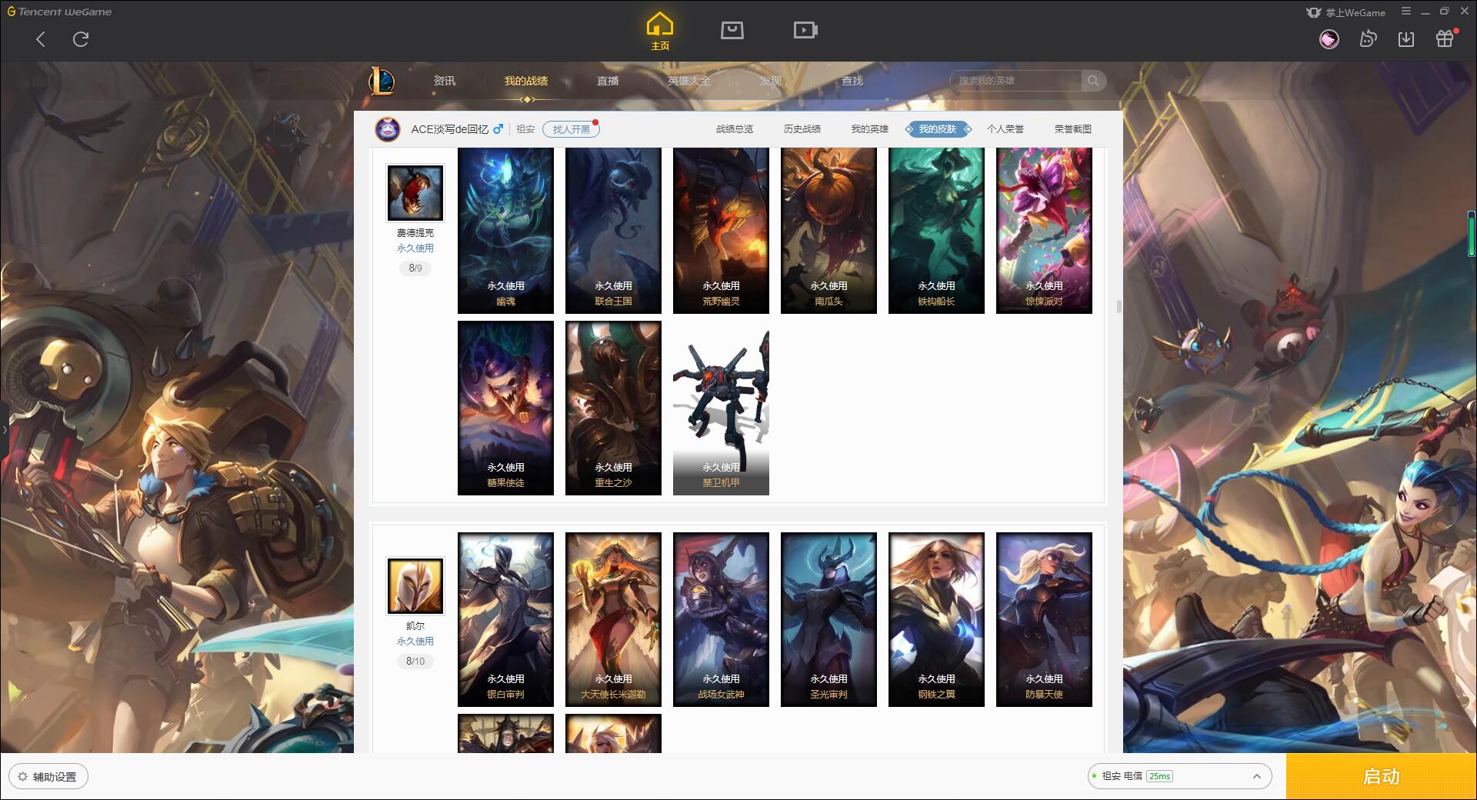This screenshot has width=1477, height=800.
Task: Open the 掌上WeGame mobile link
Action: click(x=1345, y=12)
